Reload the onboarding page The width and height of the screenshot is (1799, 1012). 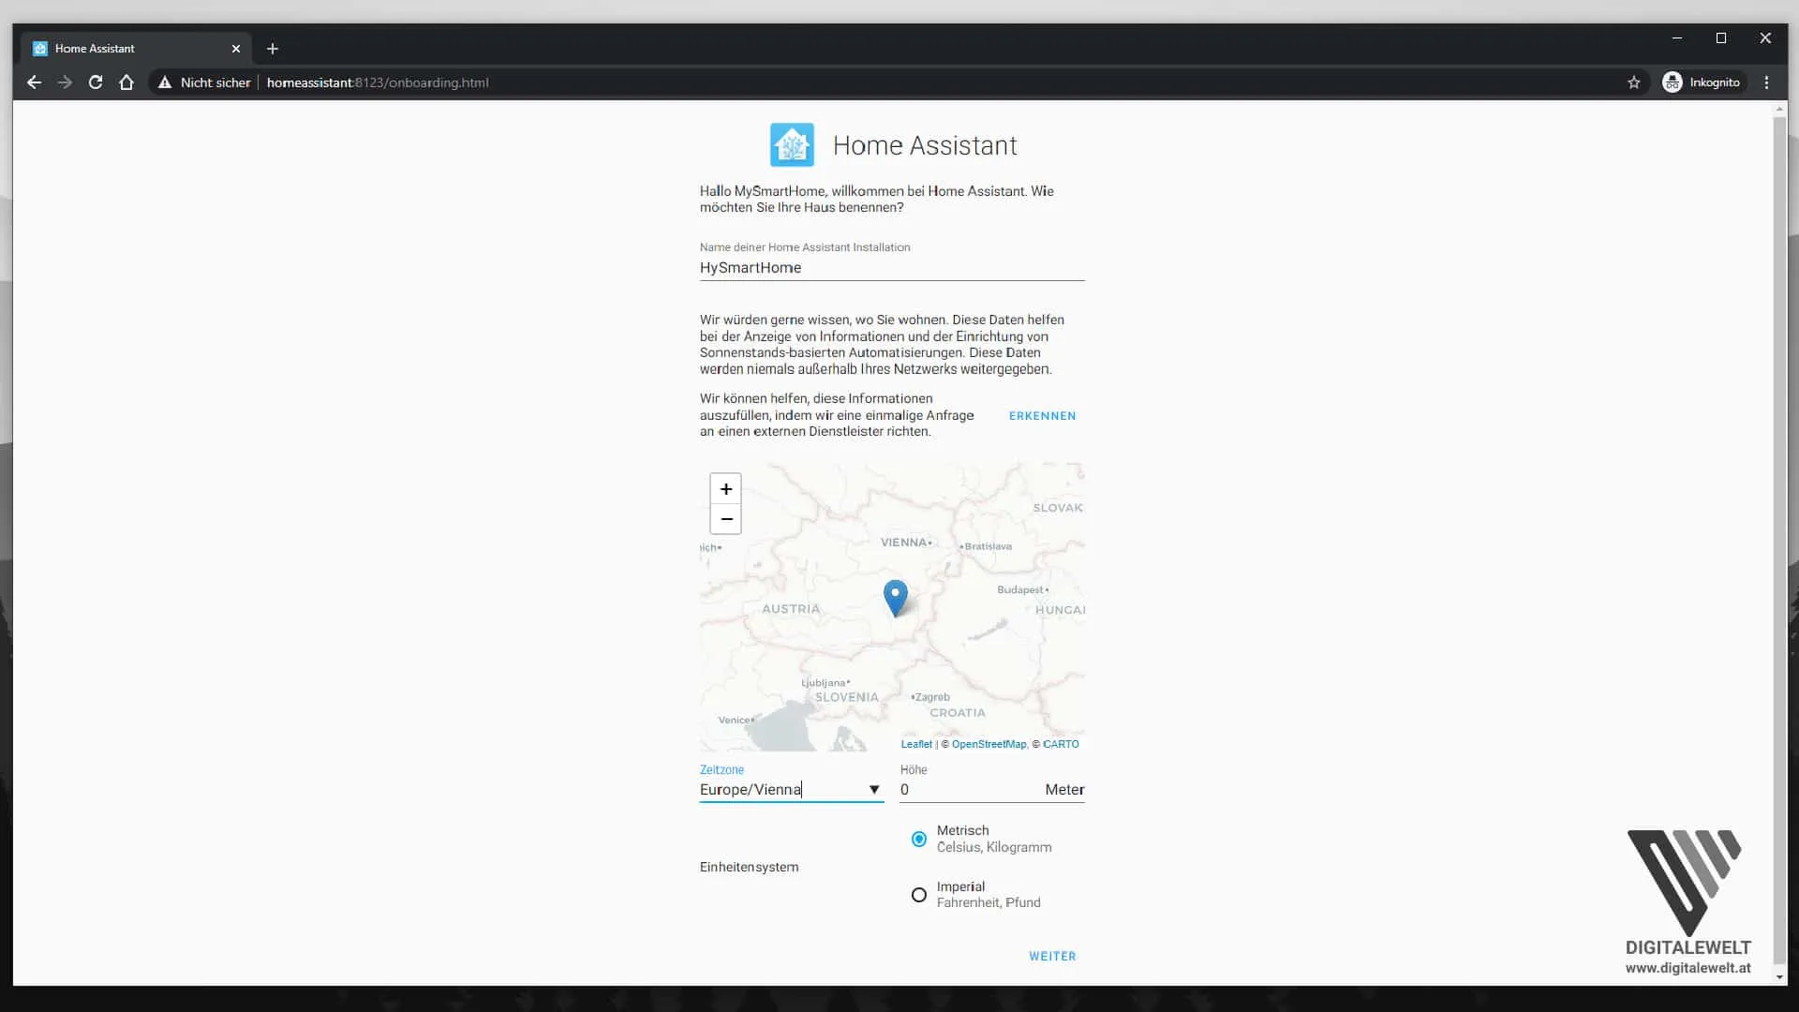click(x=96, y=82)
